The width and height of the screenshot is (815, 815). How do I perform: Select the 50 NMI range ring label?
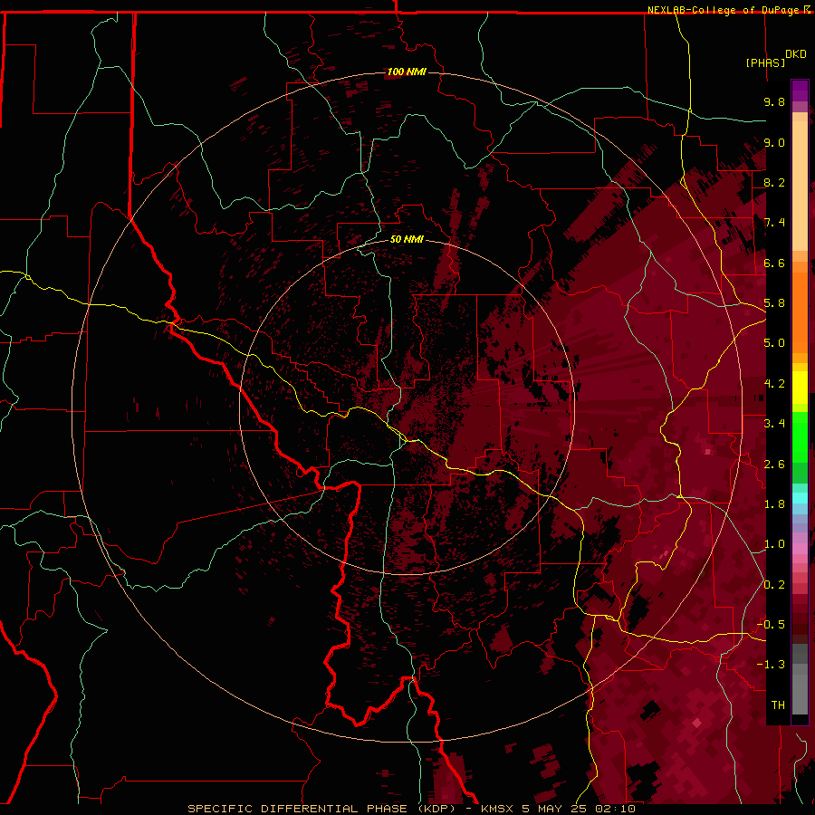pos(407,239)
